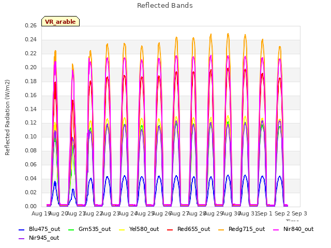The height and width of the screenshot is (248, 331).
Task: Click the Red655_out legend color marker
Action: click(170, 229)
